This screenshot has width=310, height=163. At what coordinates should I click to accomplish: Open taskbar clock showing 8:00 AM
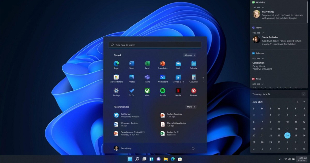tap(303, 159)
